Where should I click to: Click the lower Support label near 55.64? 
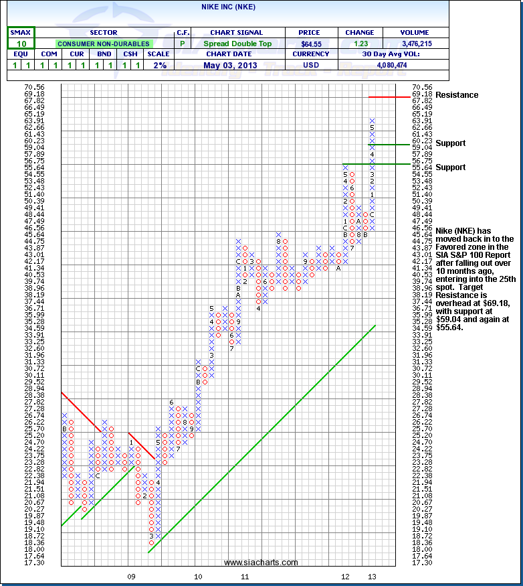coord(450,167)
